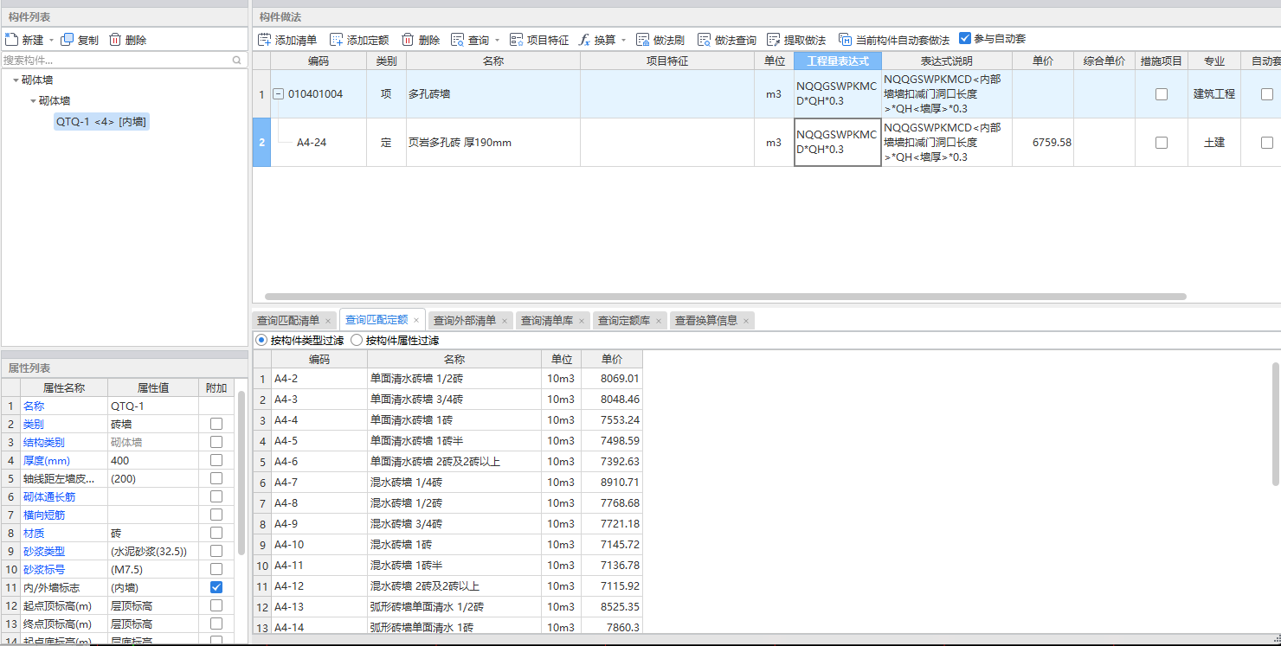Click the 提取做法 toolbar icon

click(774, 40)
